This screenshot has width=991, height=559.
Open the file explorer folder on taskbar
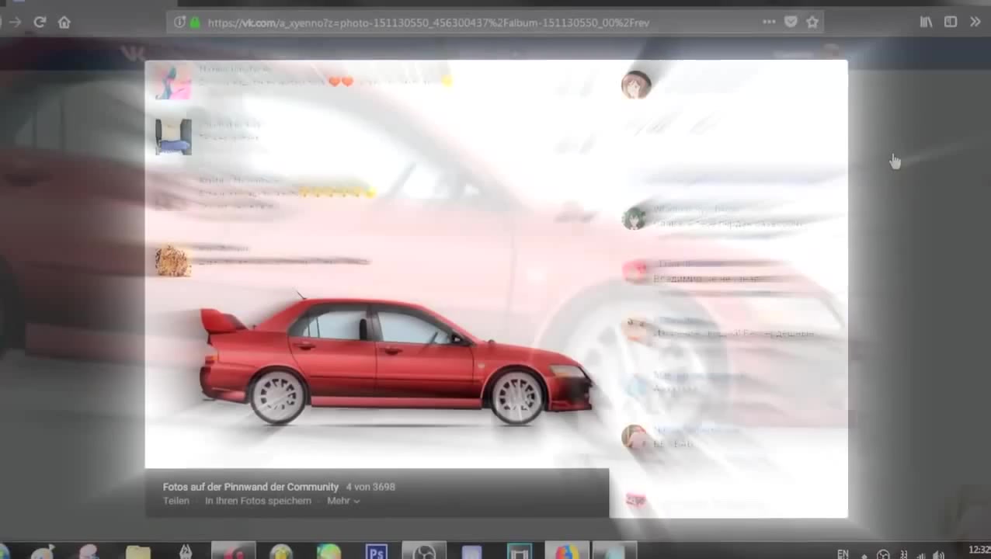[x=138, y=552]
